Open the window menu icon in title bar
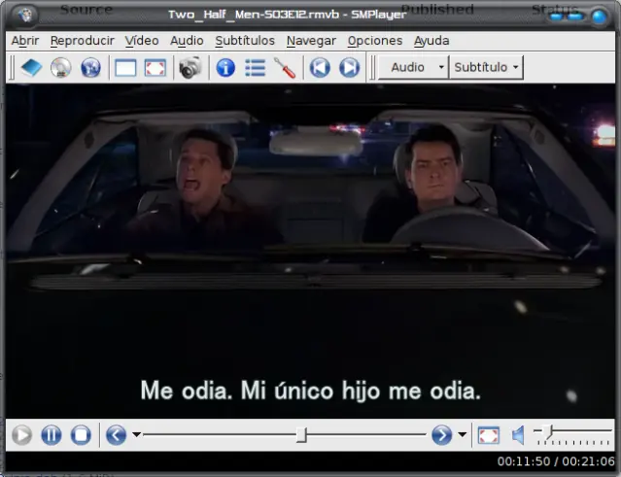This screenshot has width=621, height=477. click(x=24, y=15)
